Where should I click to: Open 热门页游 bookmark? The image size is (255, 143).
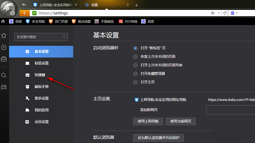coord(58,21)
